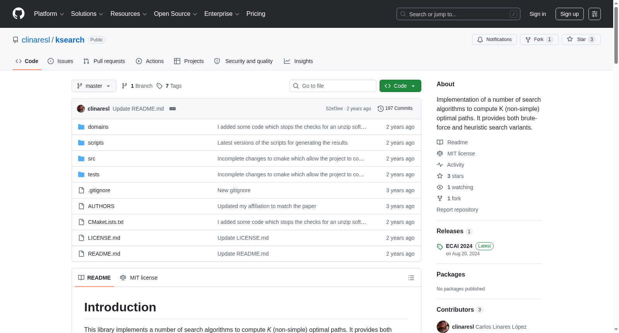Click the tests folder icon
This screenshot has width=619, height=333.
coord(81,174)
